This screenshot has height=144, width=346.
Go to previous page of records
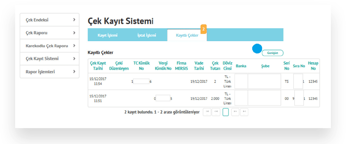tap(216, 112)
